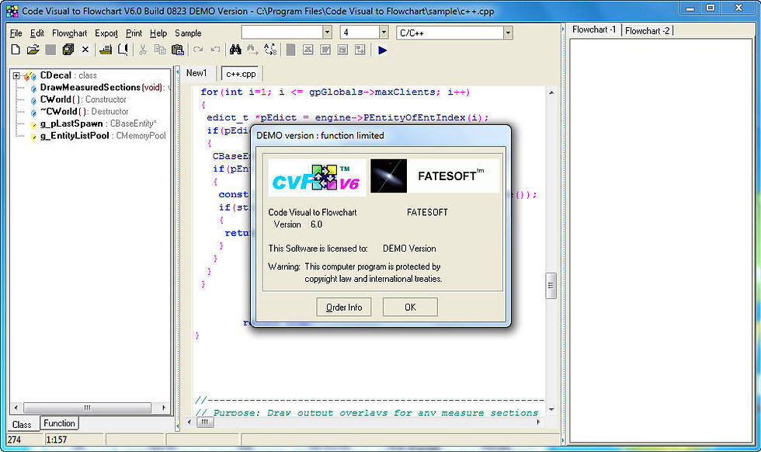Screen dimensions: 761x452
Task: Click the Print toolbar icon
Action: pos(106,50)
